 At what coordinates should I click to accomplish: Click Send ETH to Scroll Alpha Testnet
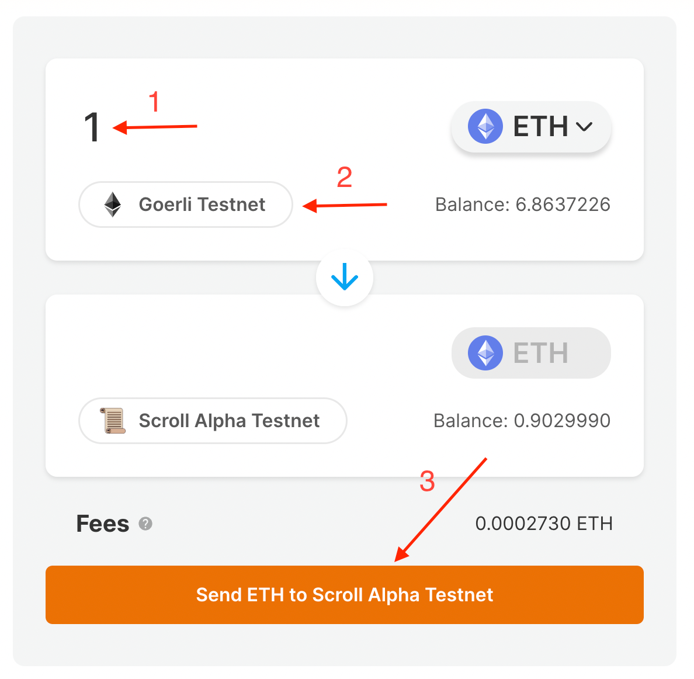344,595
